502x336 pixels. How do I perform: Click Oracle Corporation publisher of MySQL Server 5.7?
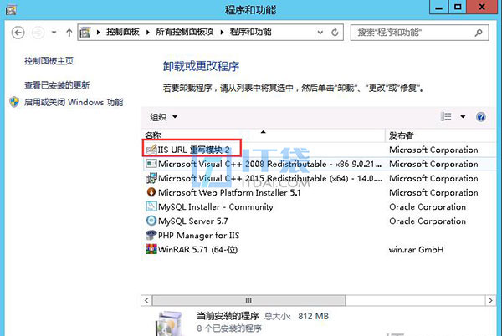coord(428,221)
